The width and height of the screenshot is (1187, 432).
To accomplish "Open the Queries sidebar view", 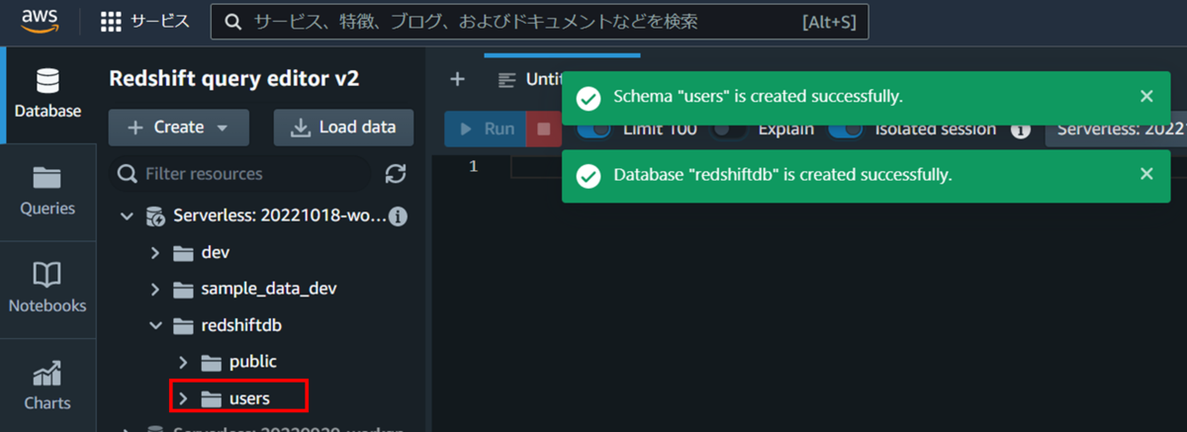I will [47, 190].
